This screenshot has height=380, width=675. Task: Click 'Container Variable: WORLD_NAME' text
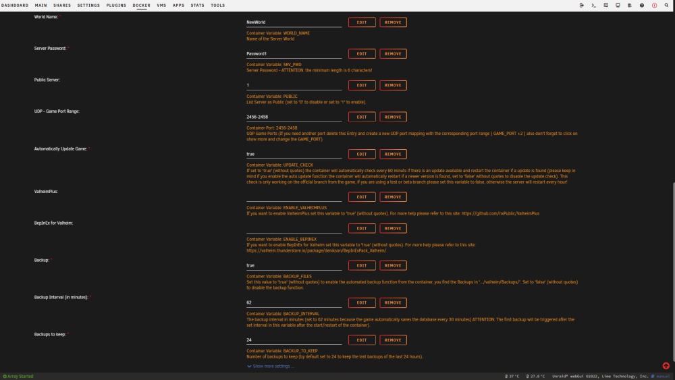click(x=278, y=33)
